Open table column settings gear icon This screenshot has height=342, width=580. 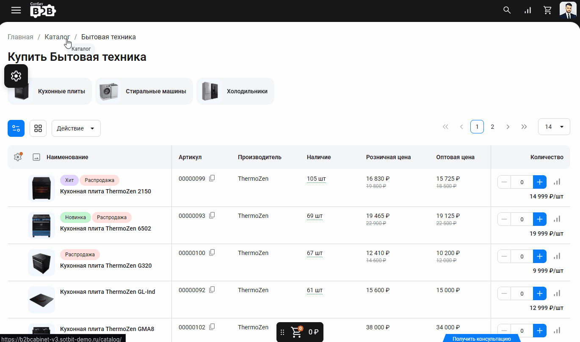click(18, 157)
